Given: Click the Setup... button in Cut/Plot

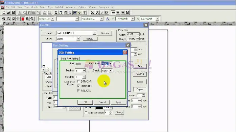Looking at the screenshot, I should click(x=90, y=39).
